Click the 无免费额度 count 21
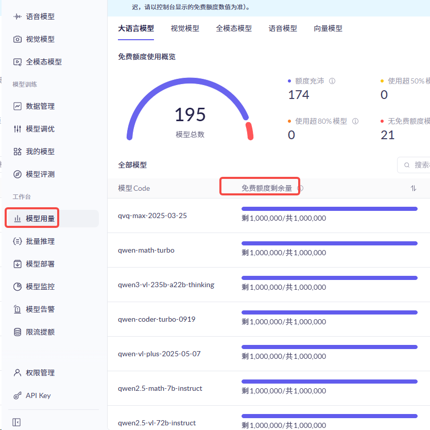 (x=387, y=135)
